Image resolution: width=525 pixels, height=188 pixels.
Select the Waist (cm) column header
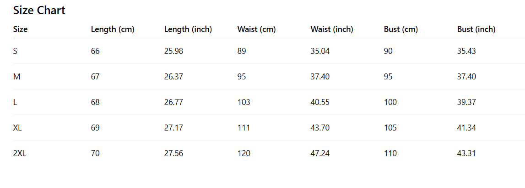(256, 29)
